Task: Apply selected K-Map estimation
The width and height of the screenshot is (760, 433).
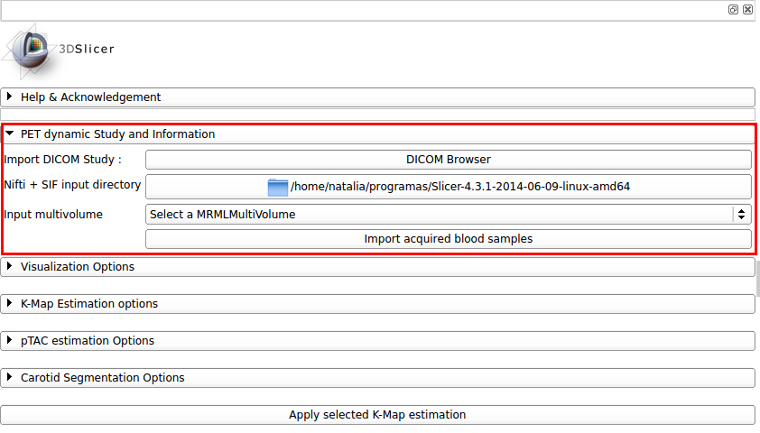Action: click(x=377, y=415)
